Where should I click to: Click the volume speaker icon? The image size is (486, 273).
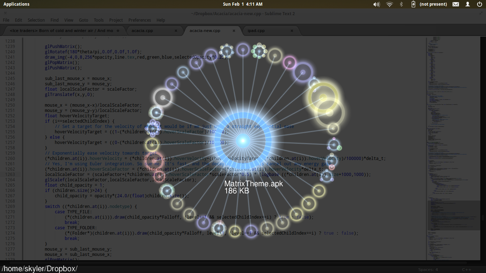tap(376, 4)
